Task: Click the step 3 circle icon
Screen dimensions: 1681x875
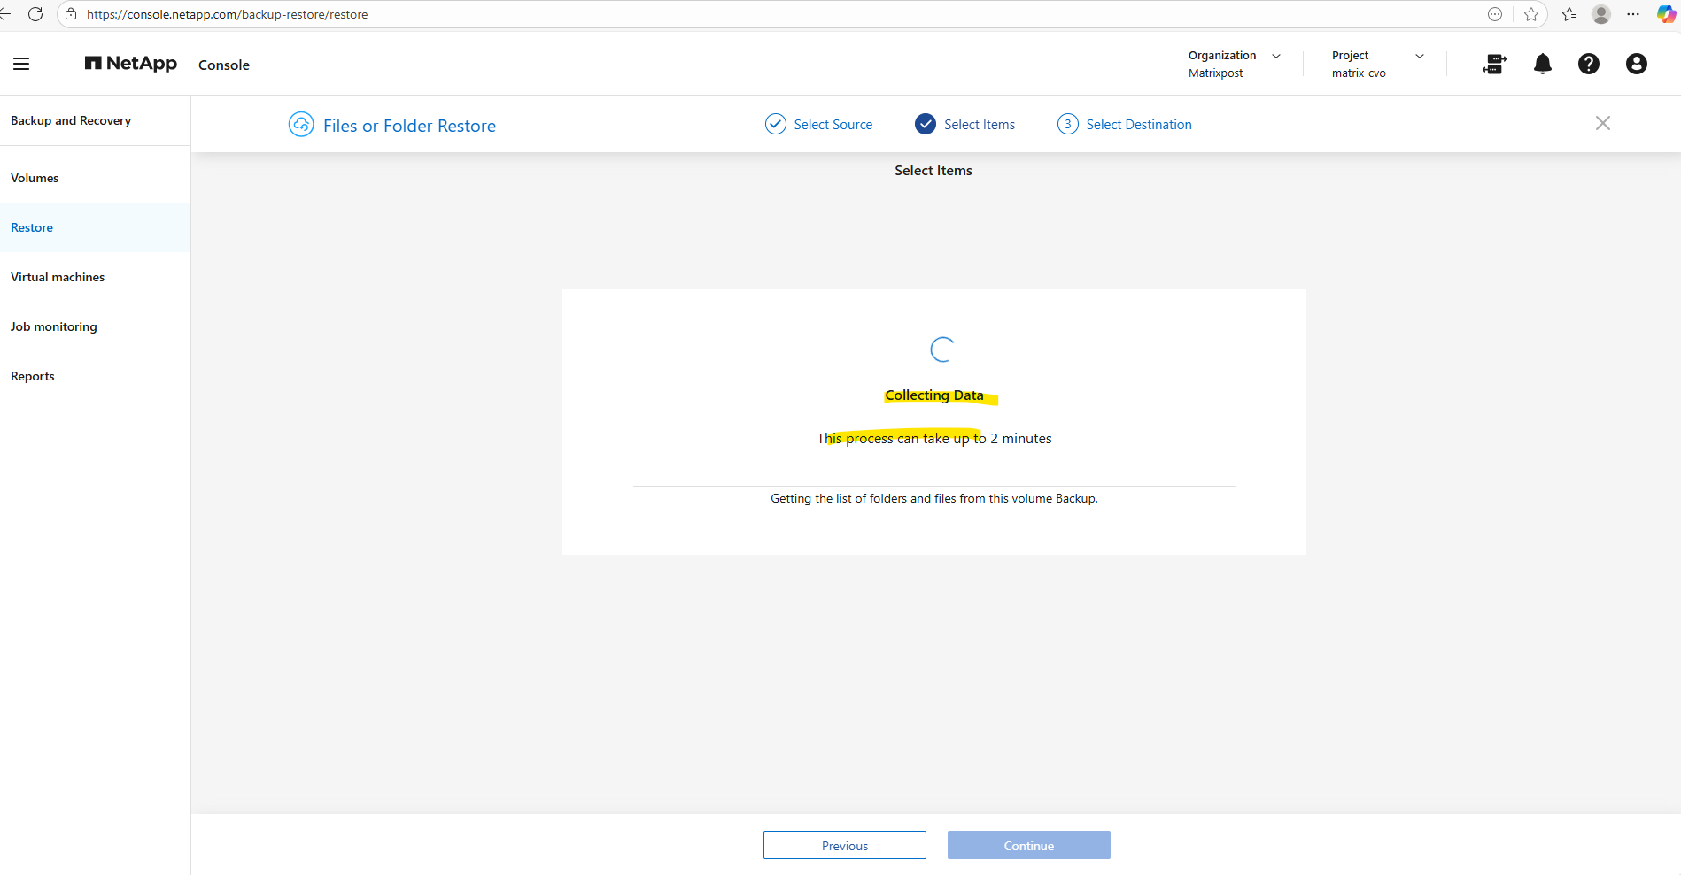Action: tap(1068, 124)
